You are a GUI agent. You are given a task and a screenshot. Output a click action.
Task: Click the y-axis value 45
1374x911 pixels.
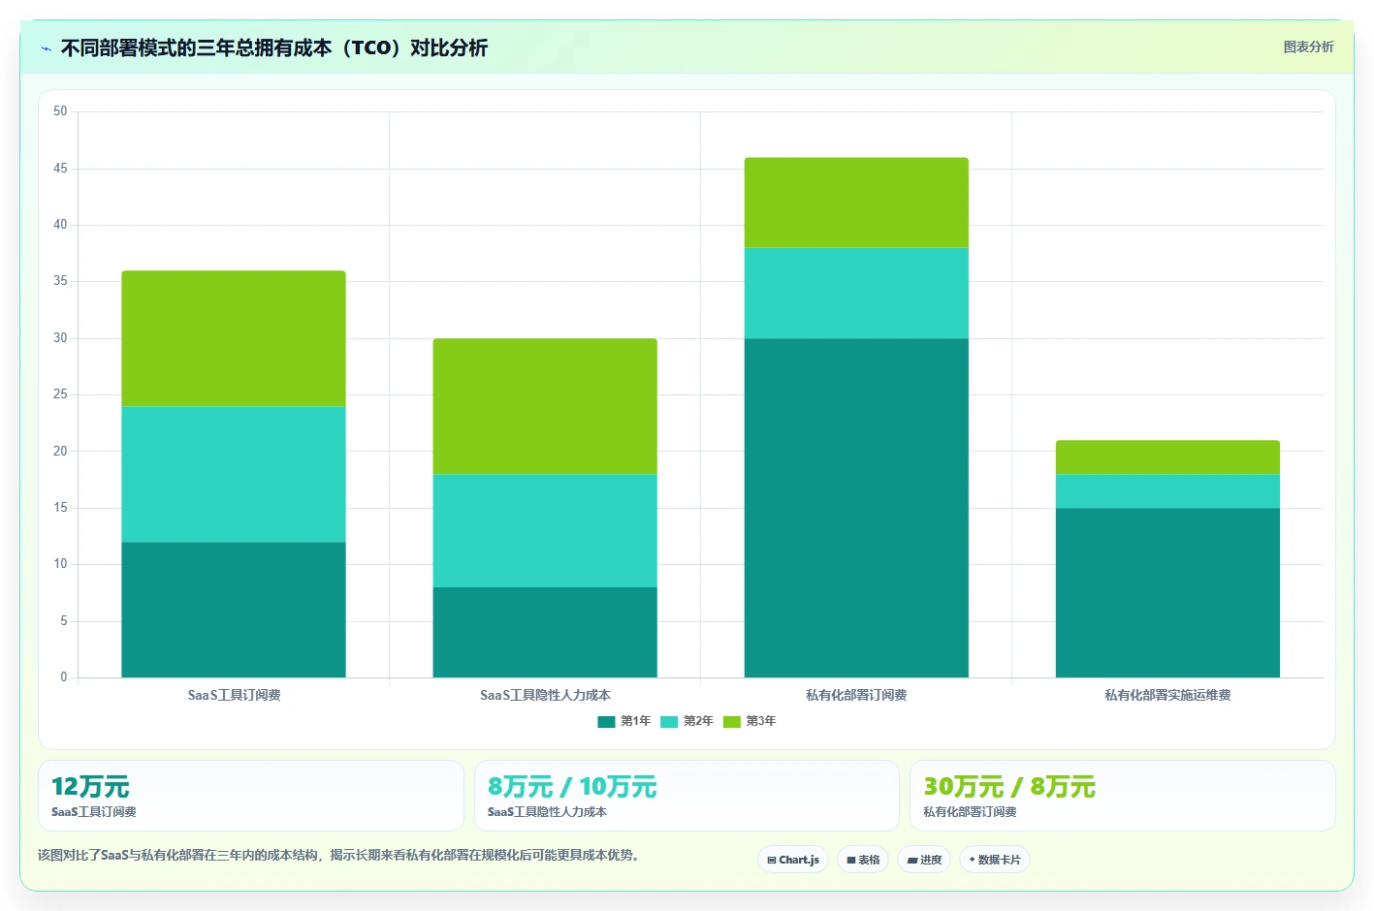[60, 169]
